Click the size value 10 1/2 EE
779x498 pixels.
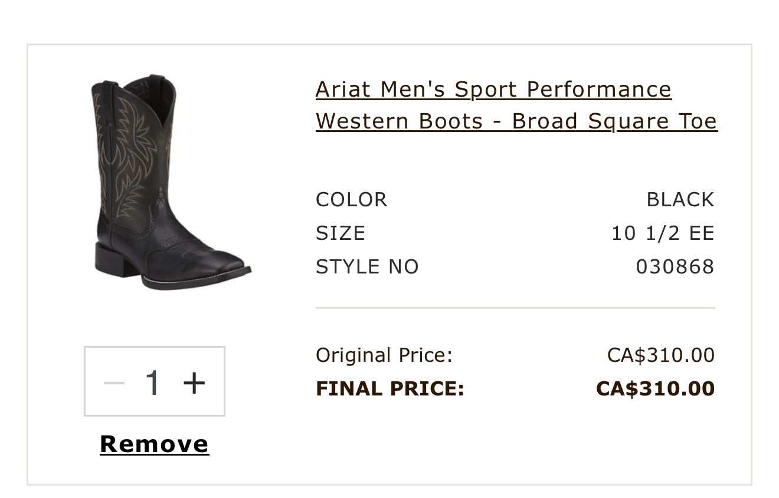point(663,232)
